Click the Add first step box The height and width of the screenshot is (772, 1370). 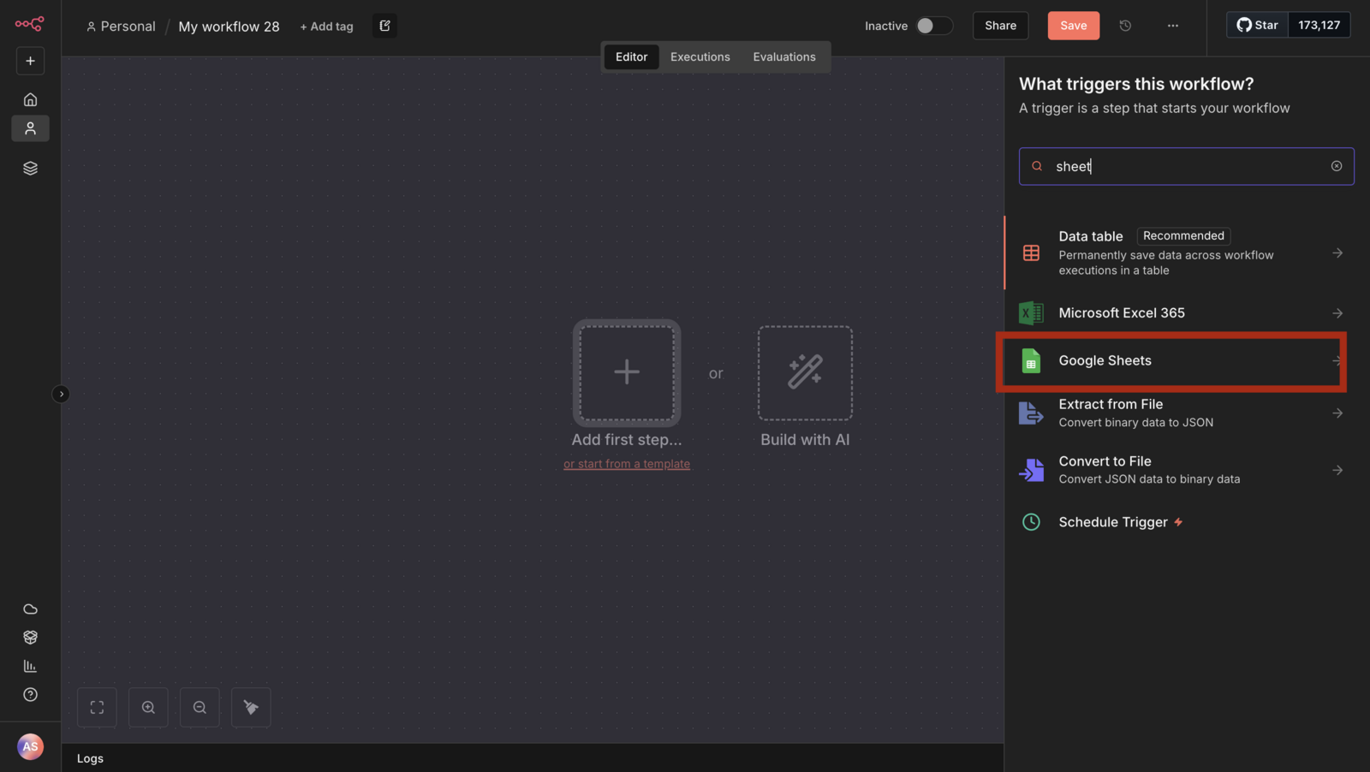pyautogui.click(x=627, y=372)
